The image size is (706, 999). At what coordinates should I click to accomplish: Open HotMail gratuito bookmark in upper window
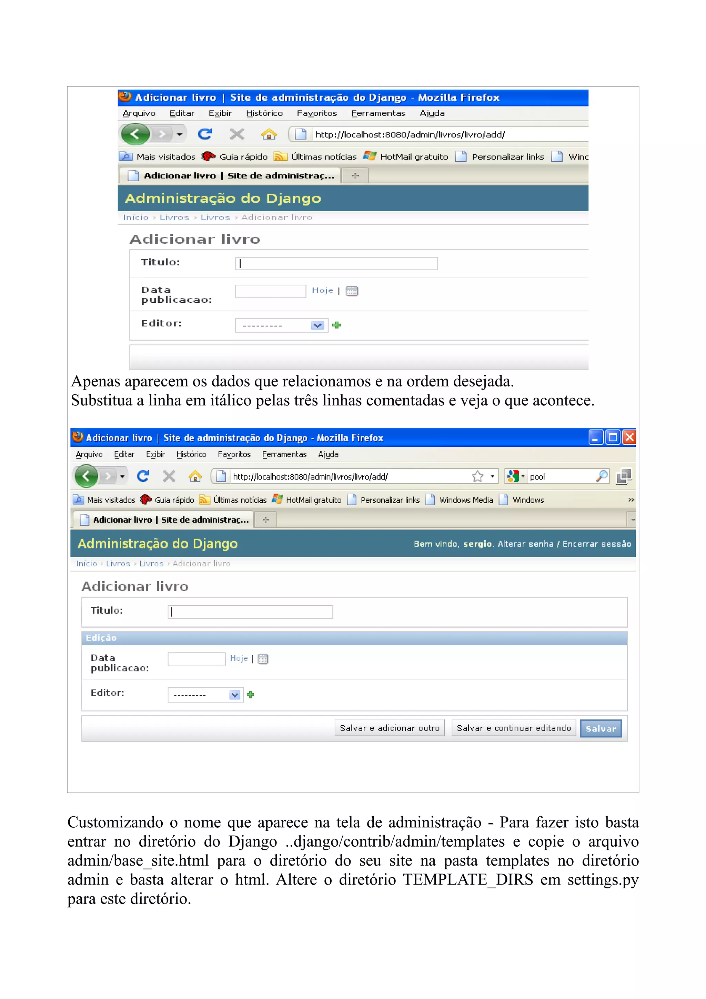406,157
